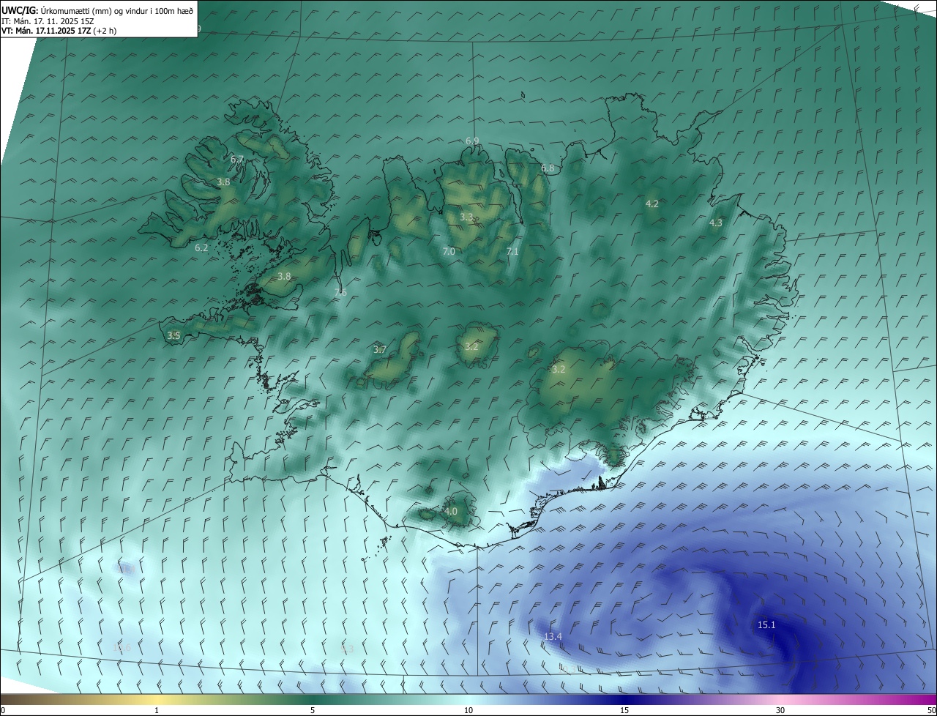Click the 13.4 value over the ocean
937x716 pixels.
coord(553,636)
